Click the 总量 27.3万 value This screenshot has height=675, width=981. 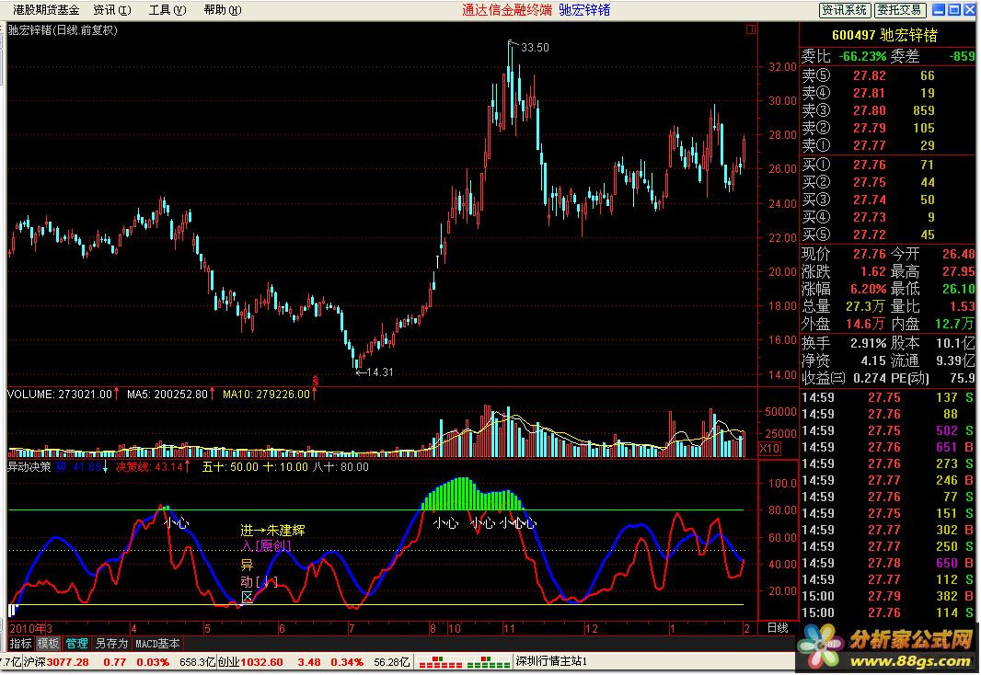click(865, 307)
